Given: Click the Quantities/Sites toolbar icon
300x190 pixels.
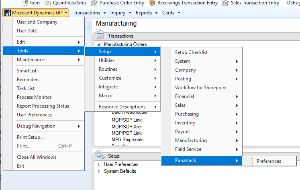Looking at the screenshot, I should click(48, 3).
